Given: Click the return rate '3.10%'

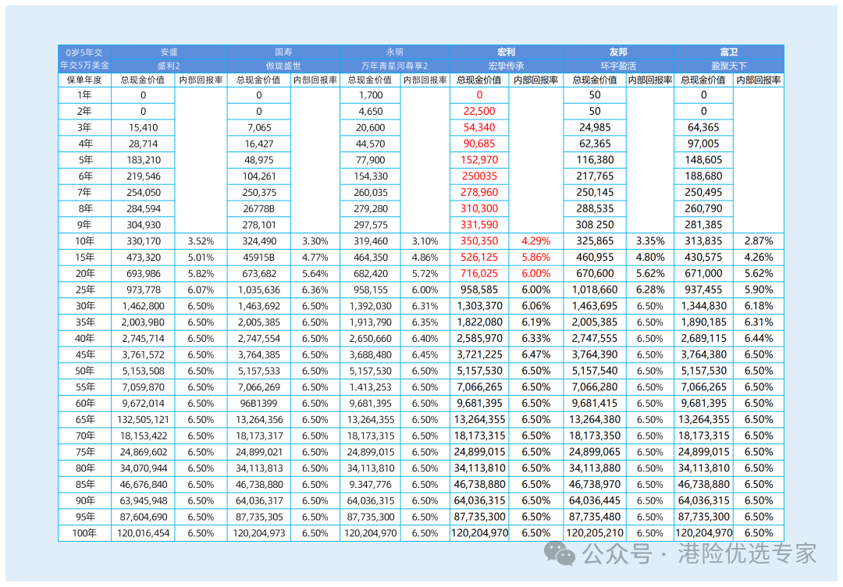Looking at the screenshot, I should 425,241.
